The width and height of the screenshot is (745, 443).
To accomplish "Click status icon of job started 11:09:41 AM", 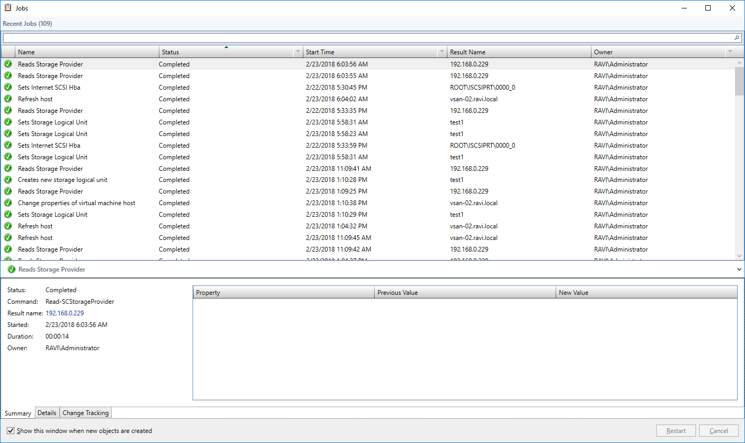I will tap(8, 169).
